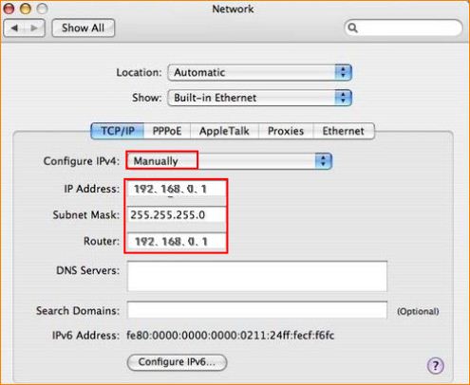This screenshot has width=470, height=385.
Task: Click the Subnet Mask input field
Action: pyautogui.click(x=177, y=215)
